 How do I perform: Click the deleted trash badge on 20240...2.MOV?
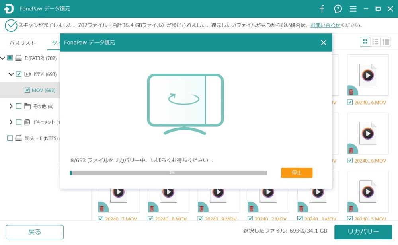point(252,208)
